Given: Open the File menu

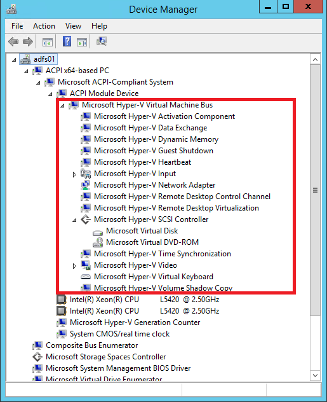Looking at the screenshot, I should (x=17, y=26).
